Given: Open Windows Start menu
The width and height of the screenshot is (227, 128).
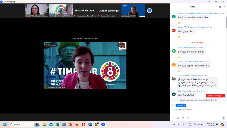Looking at the screenshot, I should pyautogui.click(x=5, y=125).
